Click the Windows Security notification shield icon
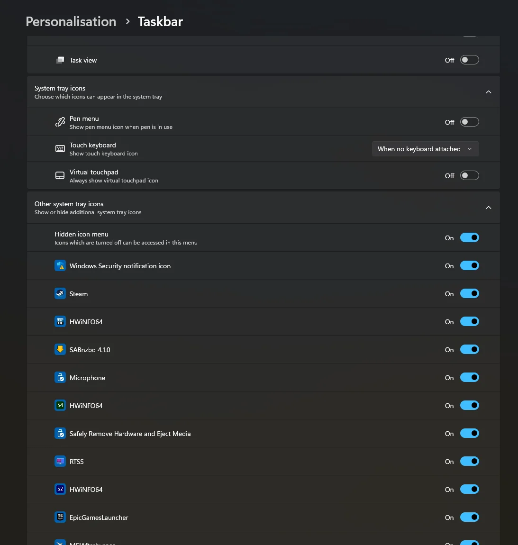 tap(60, 265)
